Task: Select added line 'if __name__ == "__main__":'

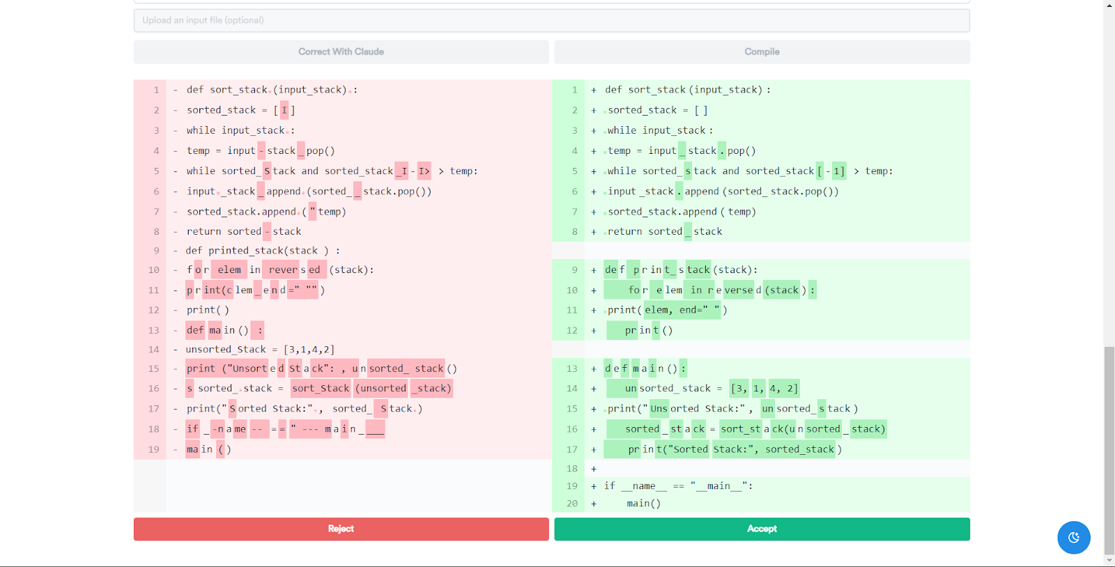Action: [678, 486]
